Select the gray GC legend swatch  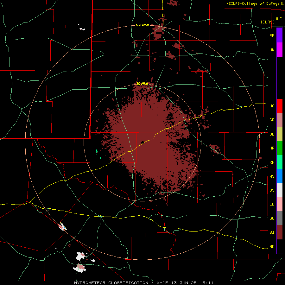[280, 218]
